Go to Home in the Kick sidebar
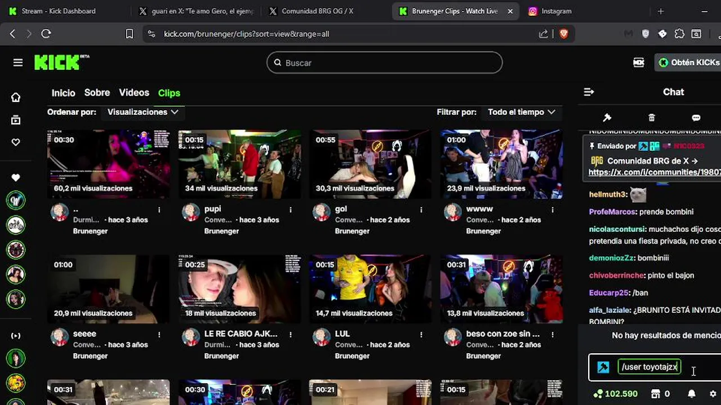 coord(16,97)
